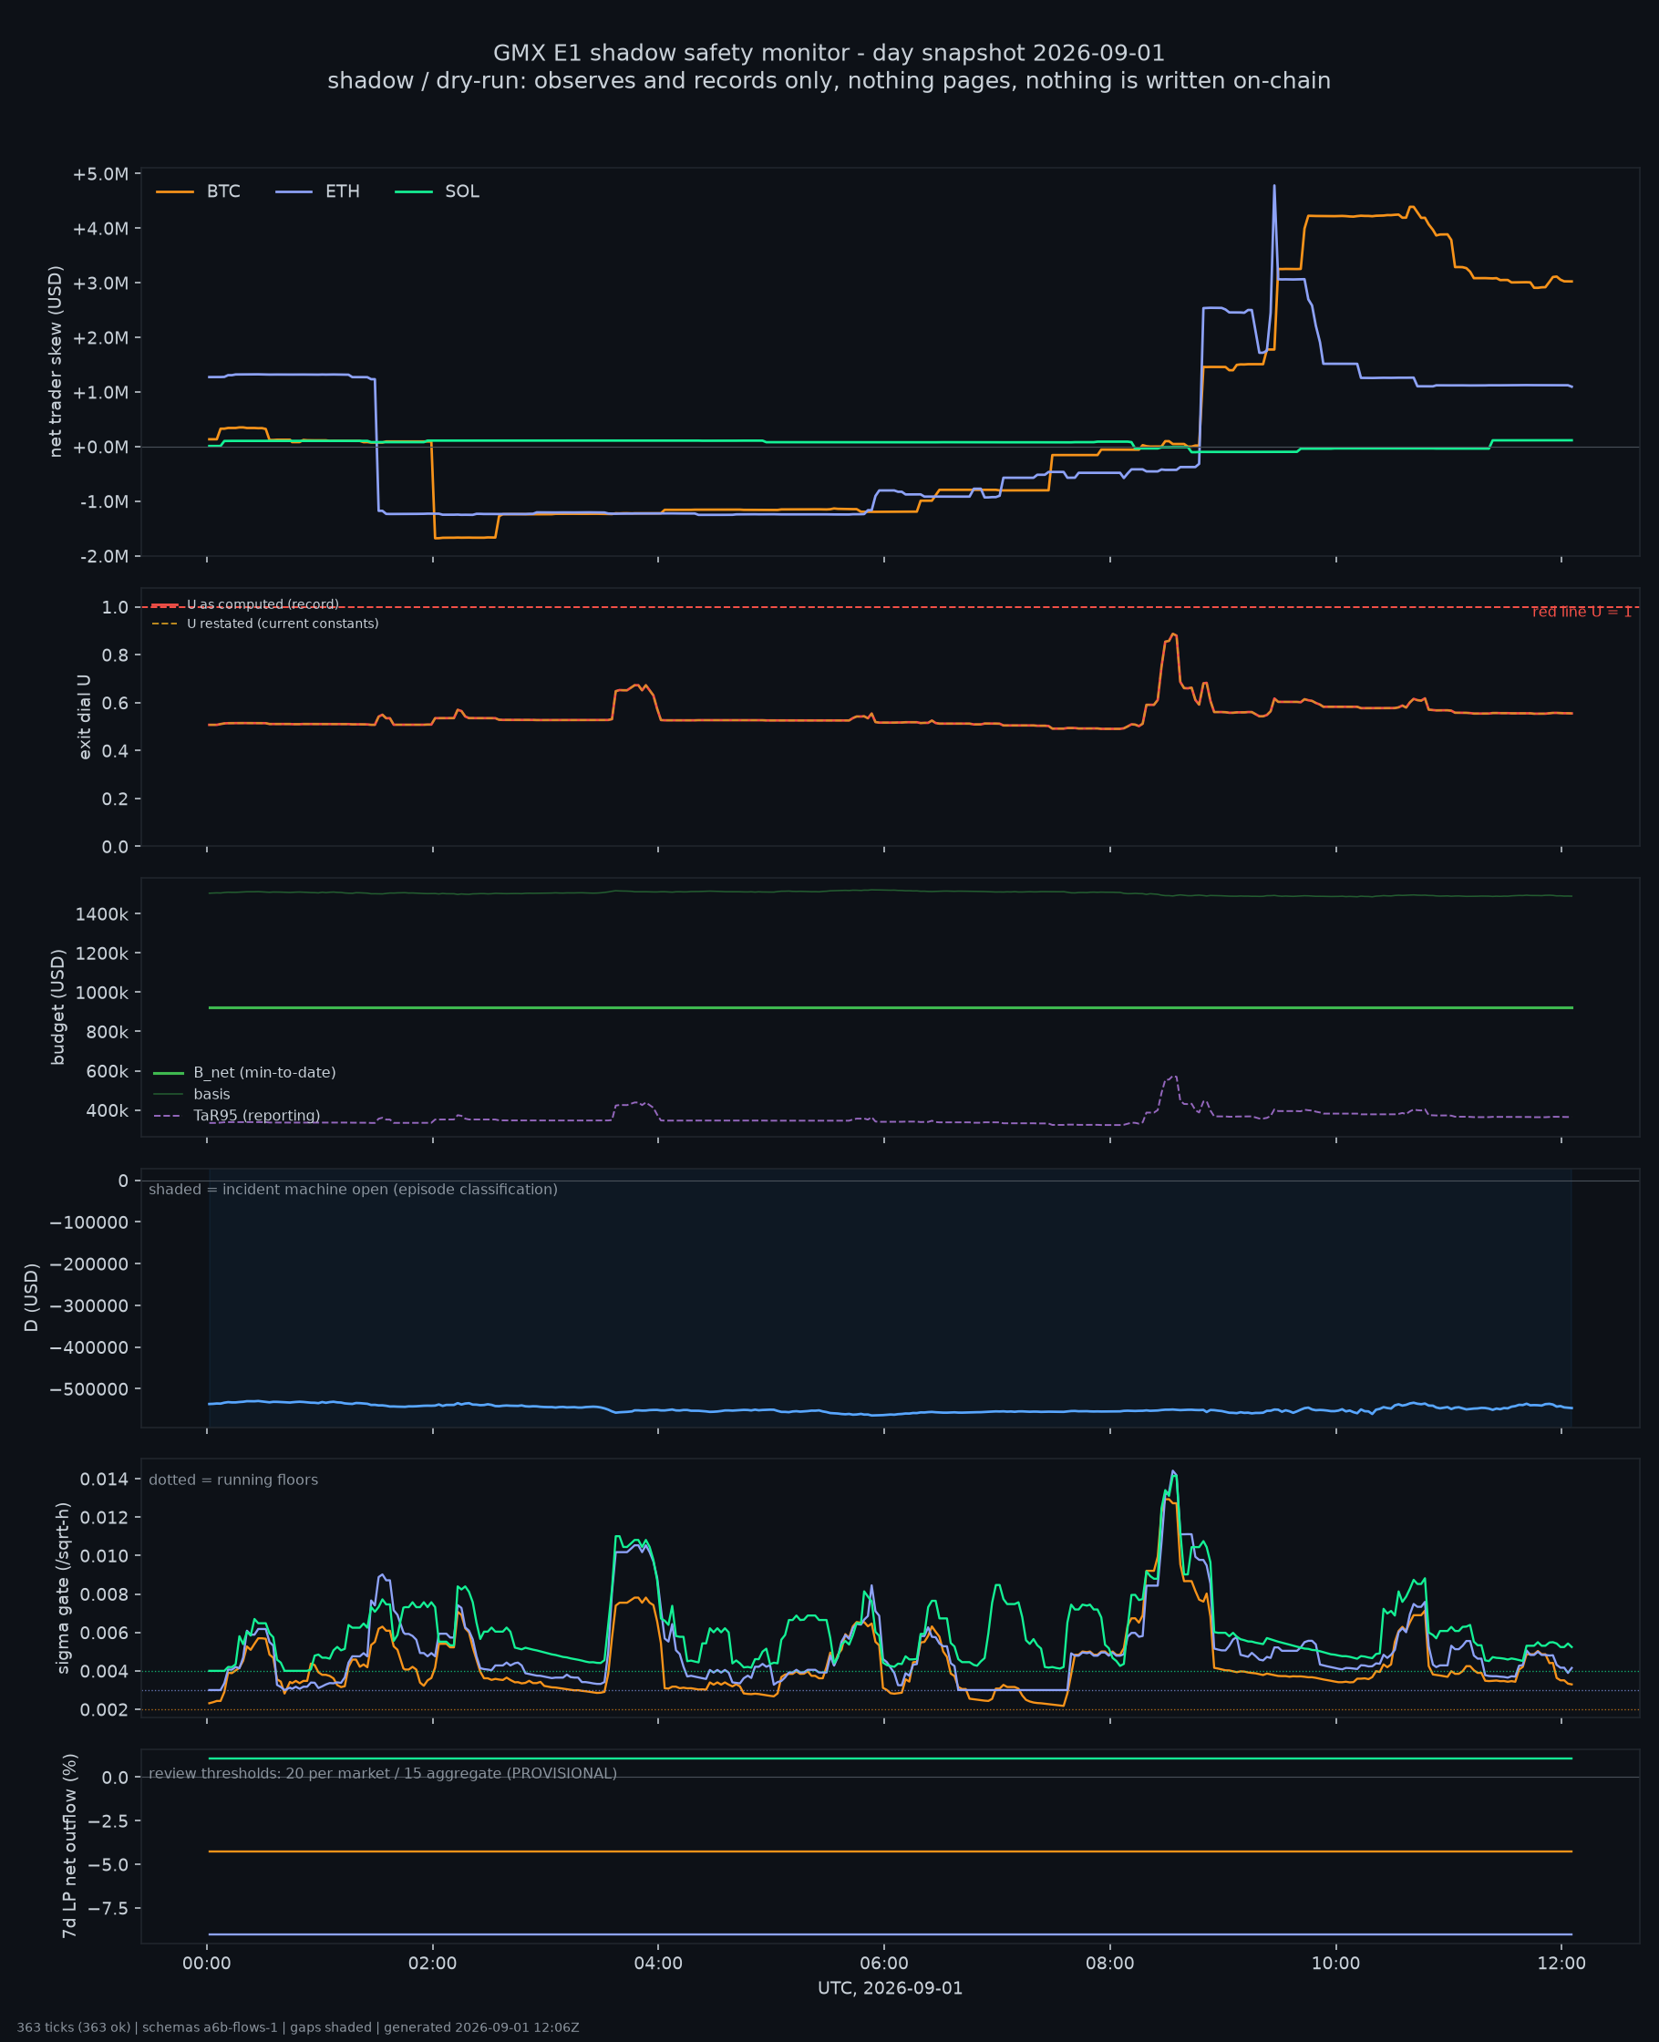Click the 10:00 time tick label
Image resolution: width=1659 pixels, height=2042 pixels.
(1335, 1964)
